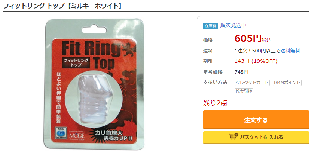Open the 送料無料 shipping link
This screenshot has height=151, width=309.
click(290, 51)
